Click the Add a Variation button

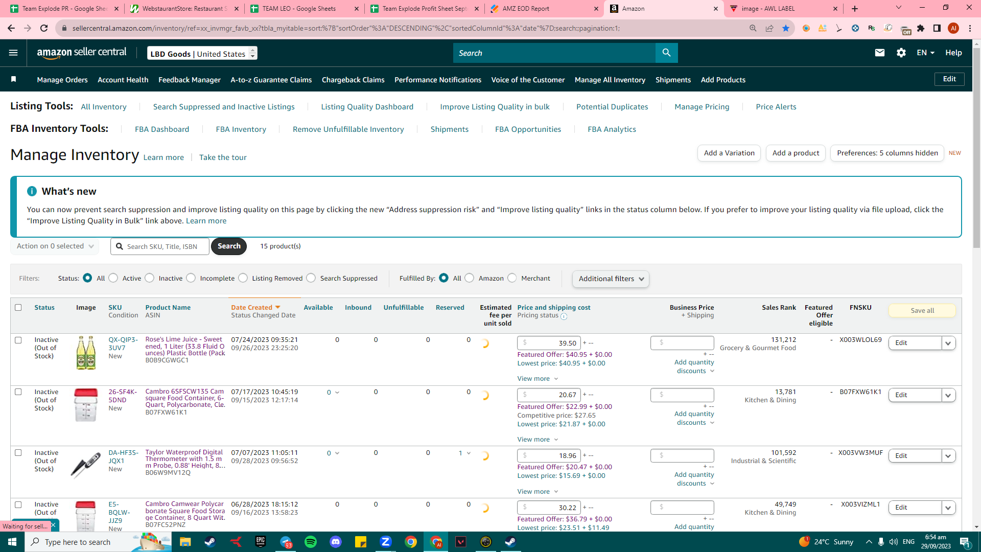point(729,153)
